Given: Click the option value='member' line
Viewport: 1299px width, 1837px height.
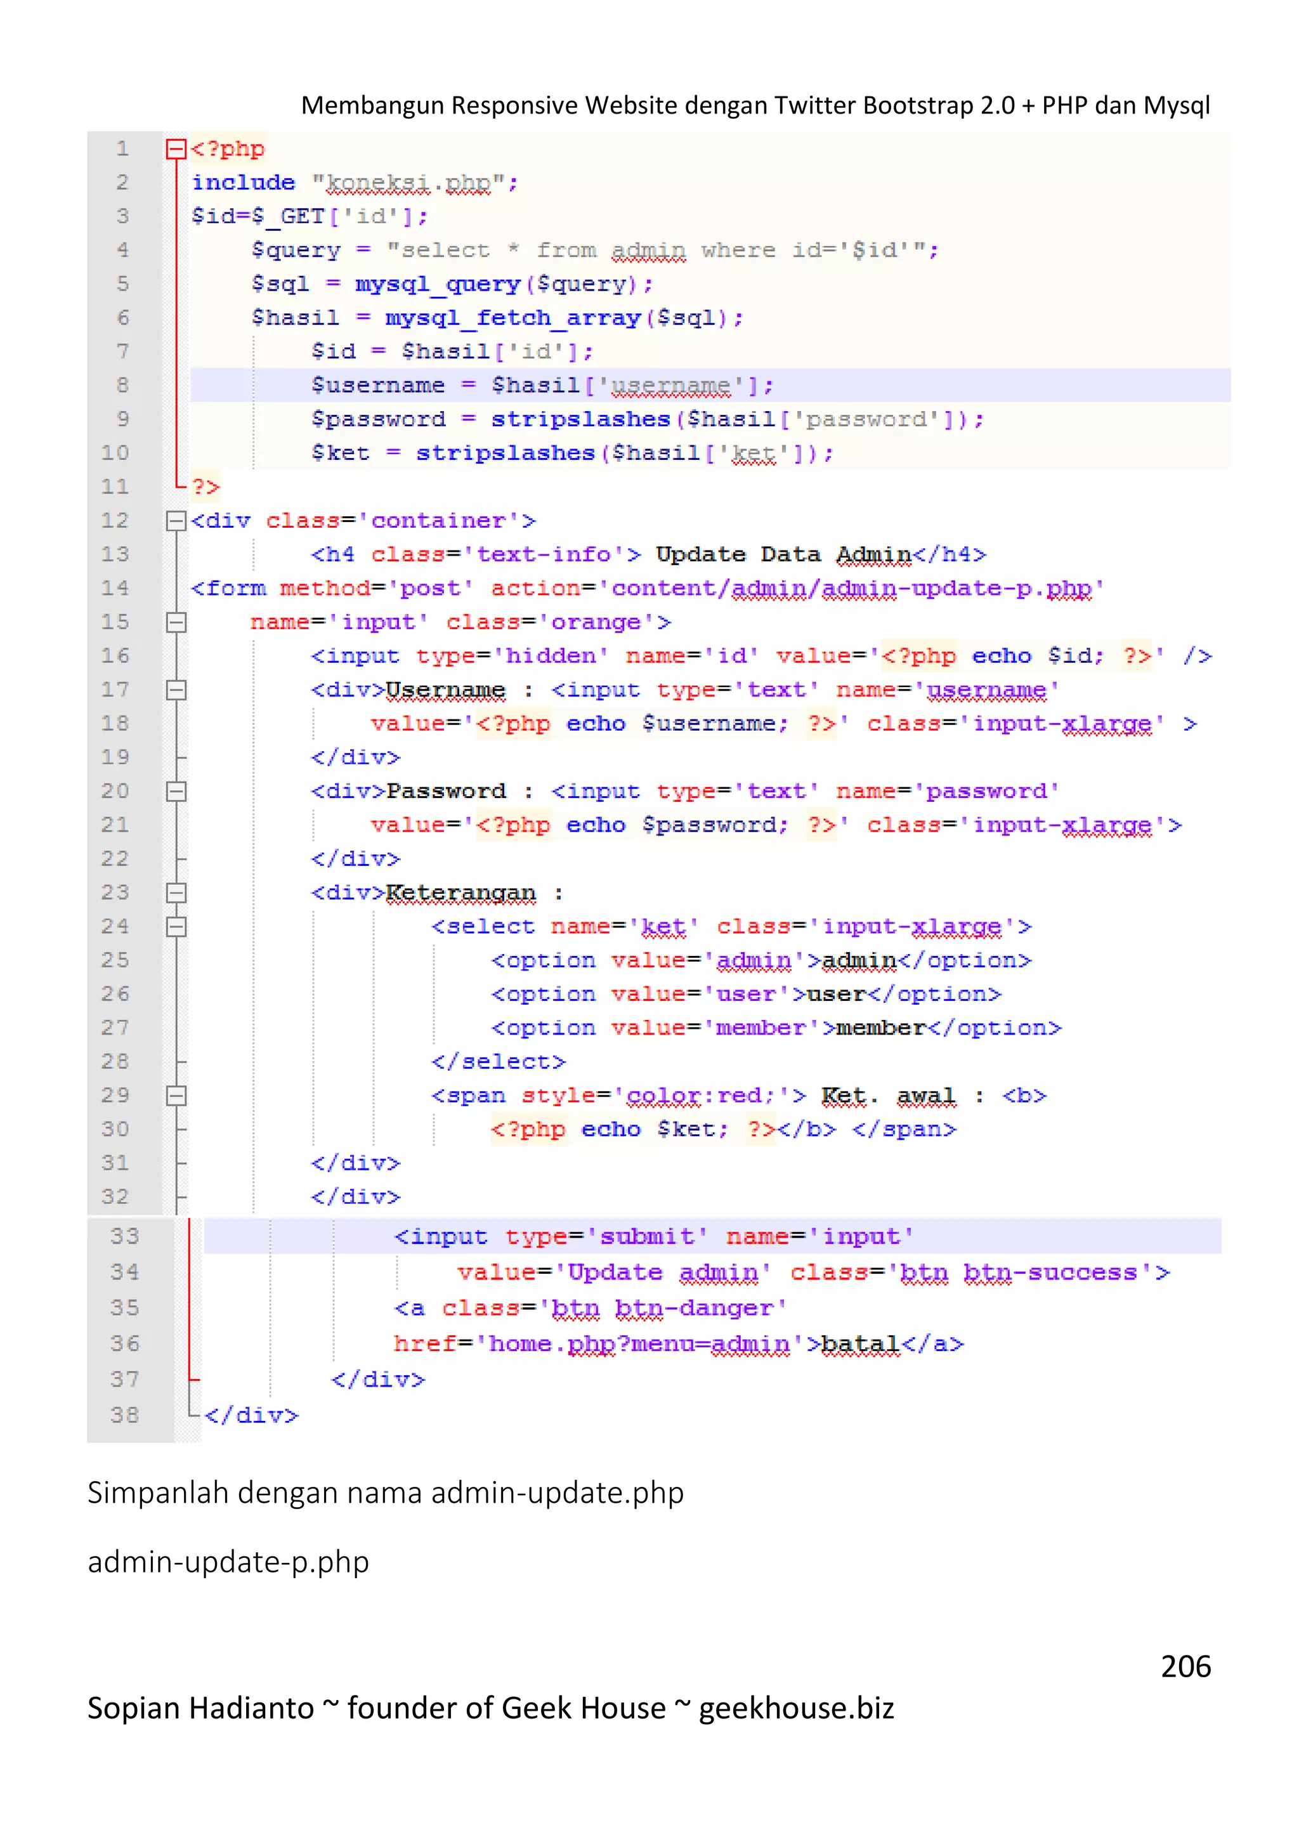Looking at the screenshot, I should [777, 1028].
